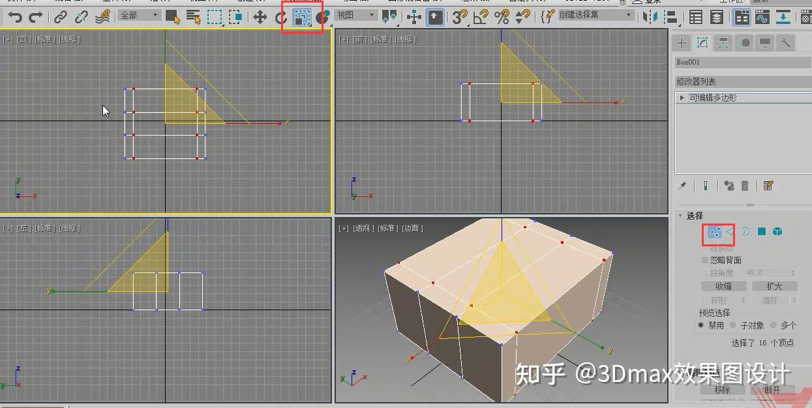Activate the Select and Scale tool
812x408 pixels.
[x=302, y=17]
